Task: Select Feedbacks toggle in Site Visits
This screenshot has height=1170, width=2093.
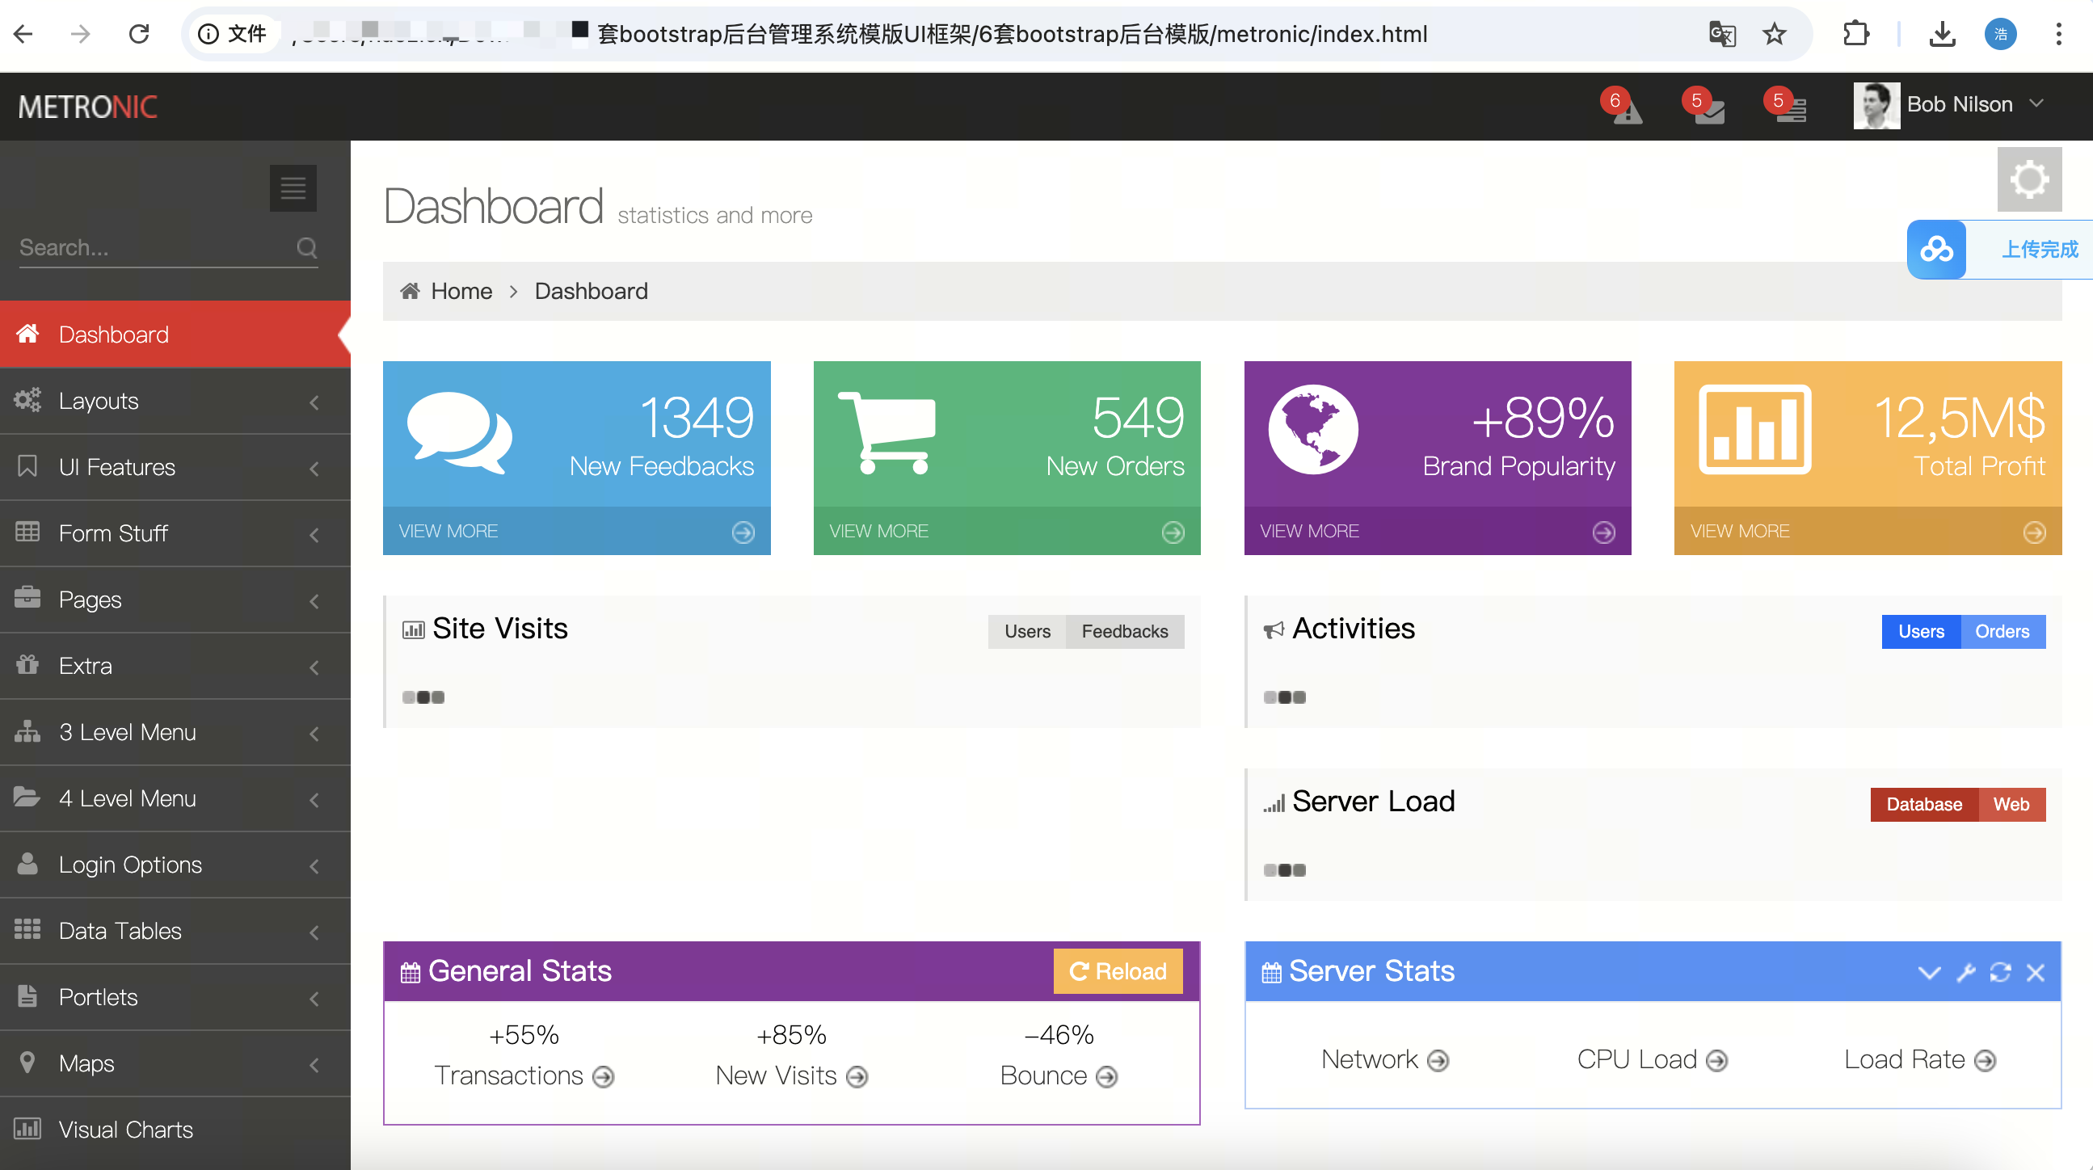Action: click(x=1124, y=631)
